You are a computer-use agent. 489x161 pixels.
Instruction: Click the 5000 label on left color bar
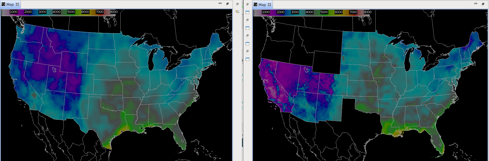(71, 12)
